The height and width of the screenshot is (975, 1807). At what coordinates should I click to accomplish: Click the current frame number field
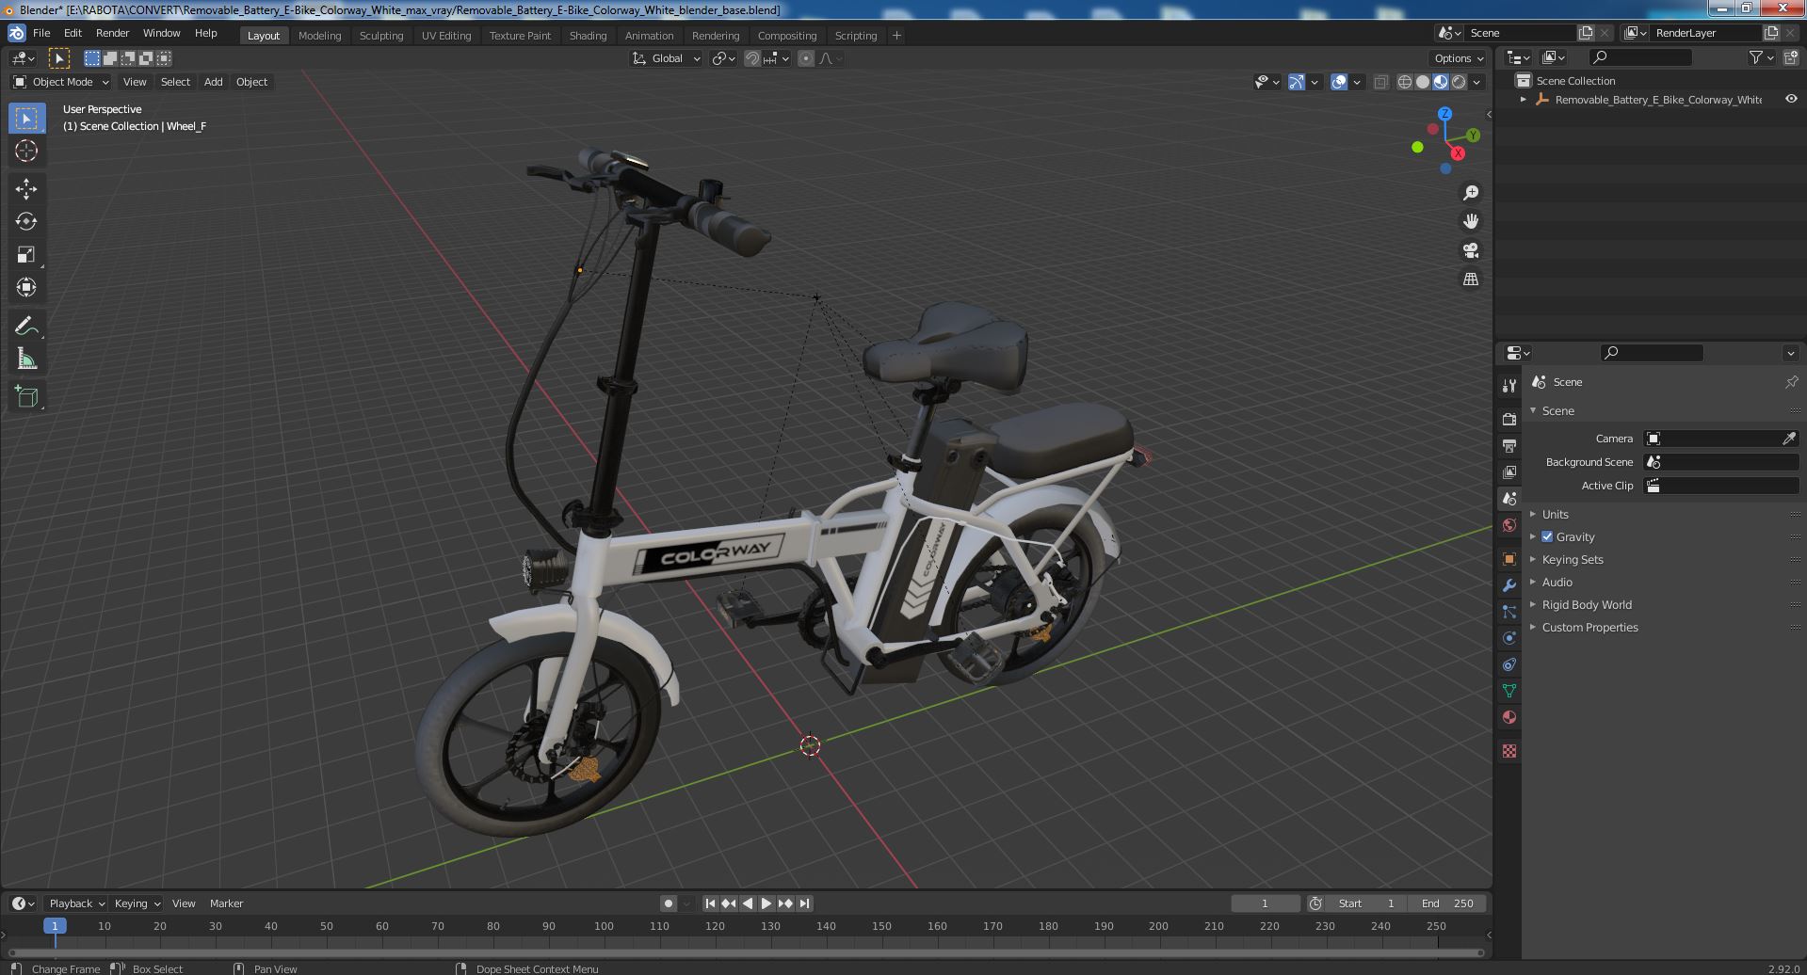click(x=1265, y=903)
